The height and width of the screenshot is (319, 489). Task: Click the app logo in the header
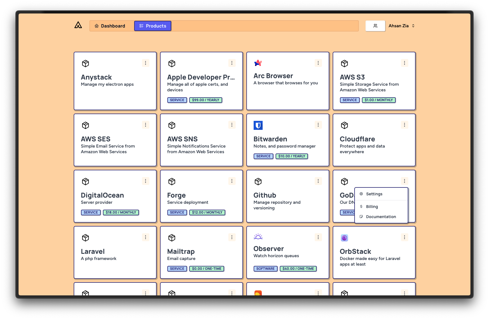(x=78, y=25)
